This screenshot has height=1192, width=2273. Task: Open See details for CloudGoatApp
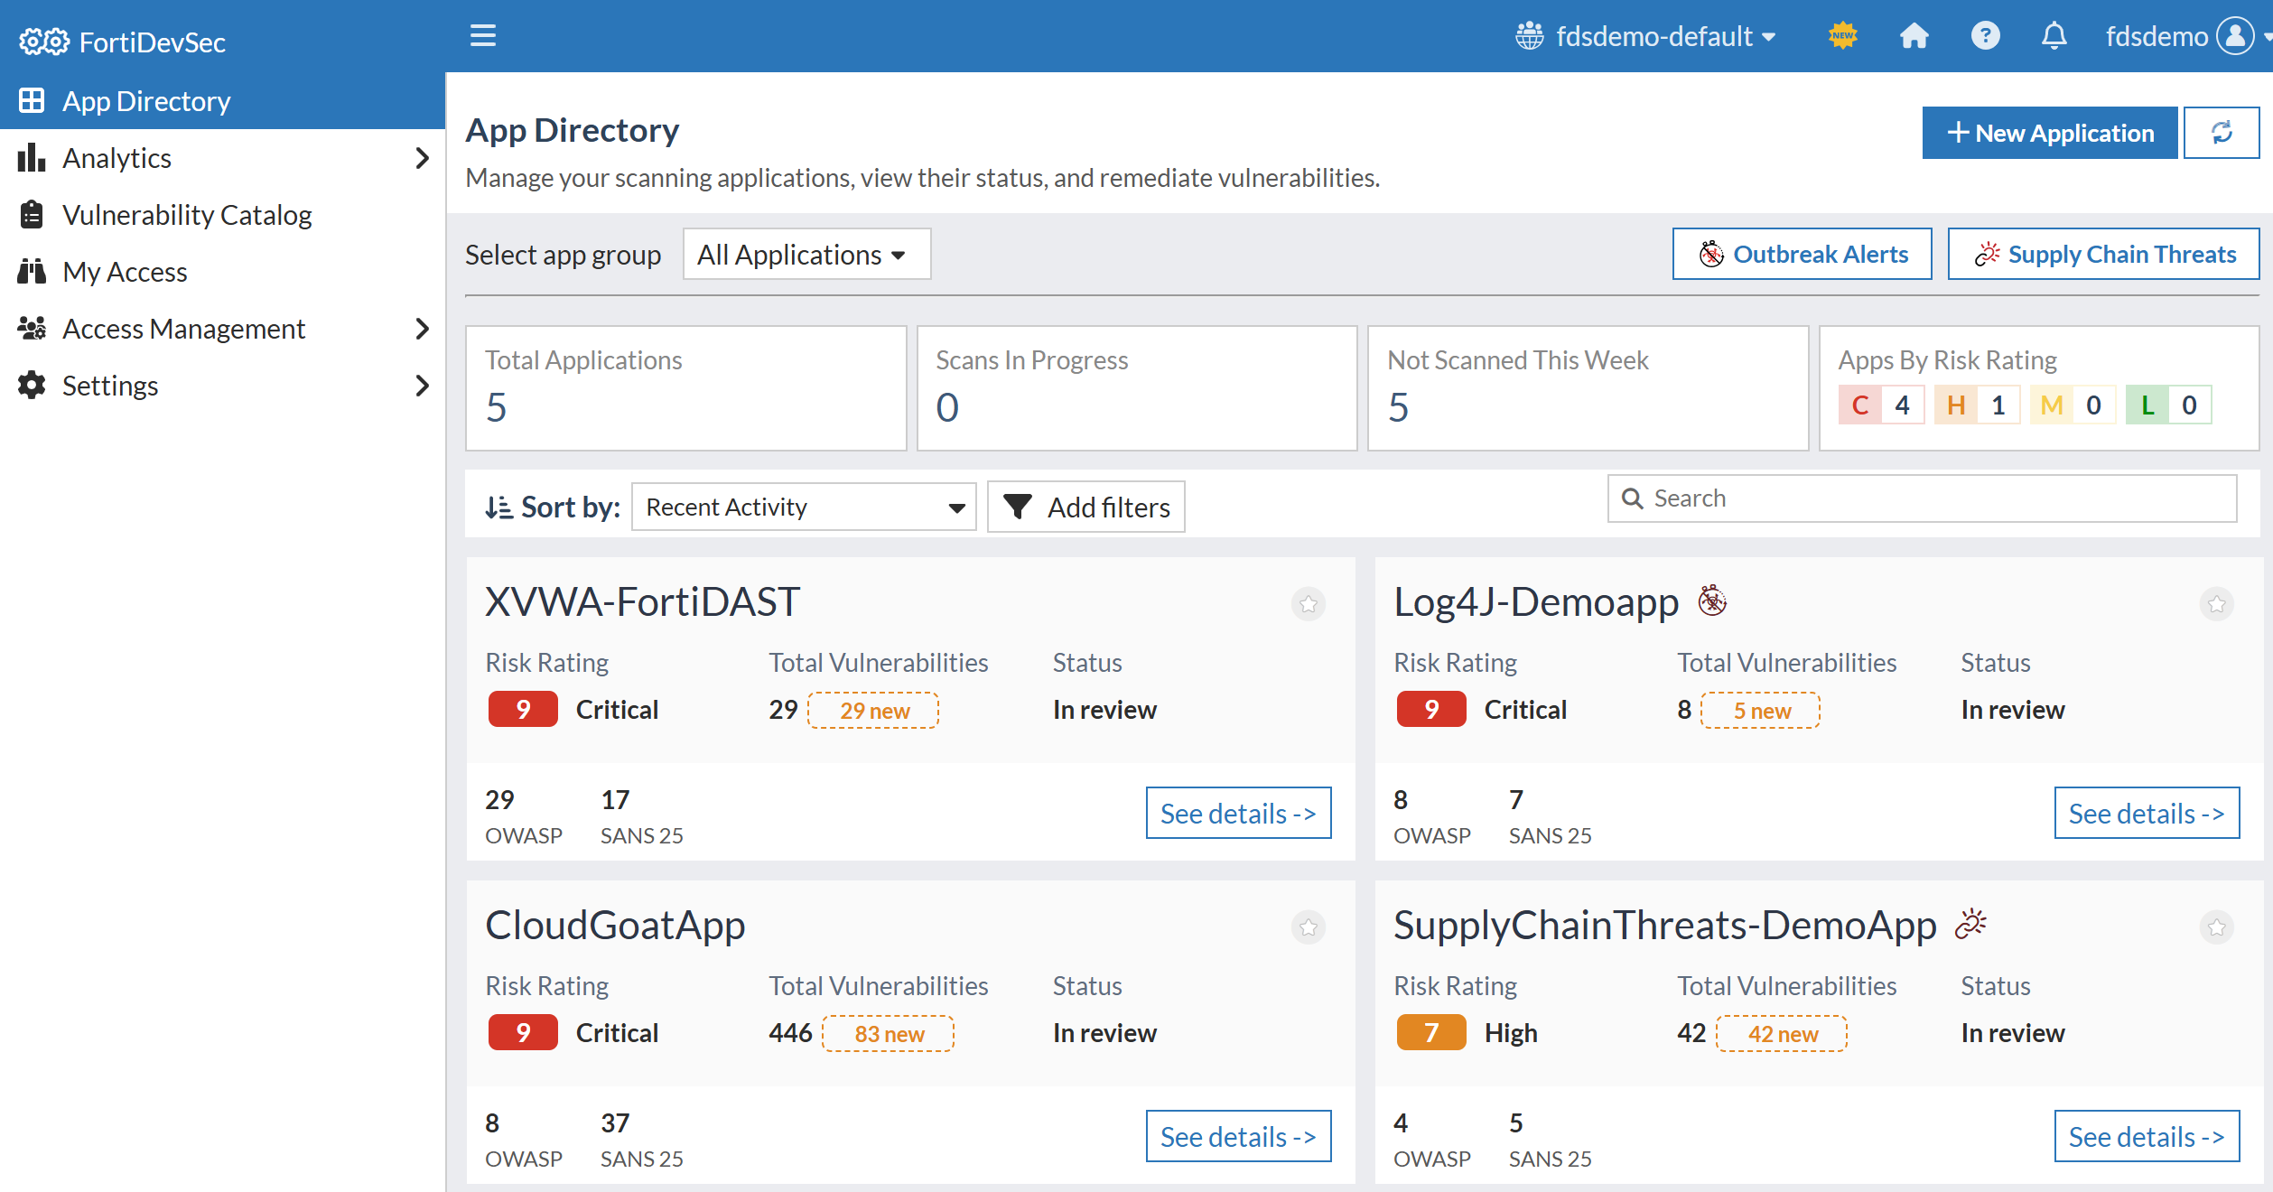(1238, 1136)
